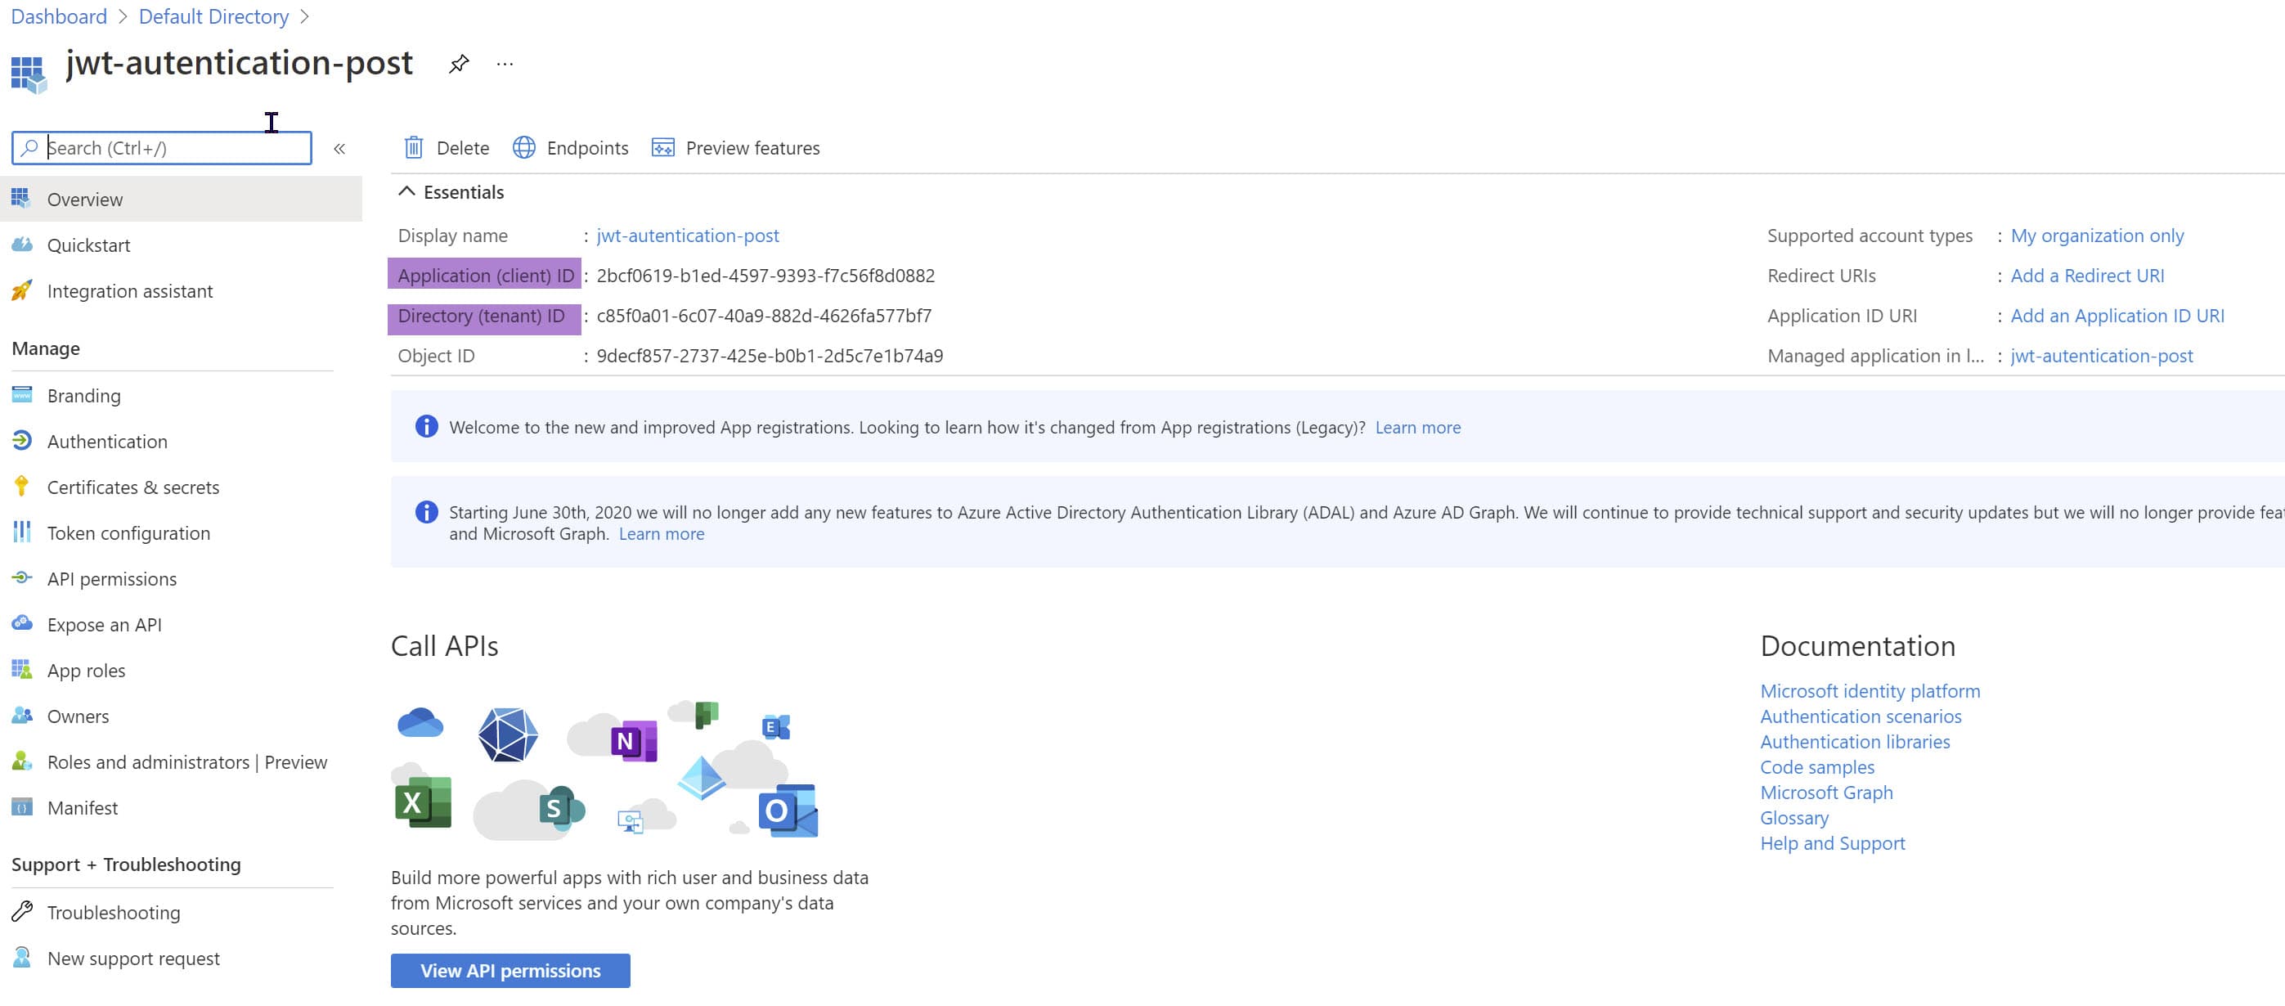Open Microsoft Graph documentation link
2285x1006 pixels.
[x=1825, y=792]
